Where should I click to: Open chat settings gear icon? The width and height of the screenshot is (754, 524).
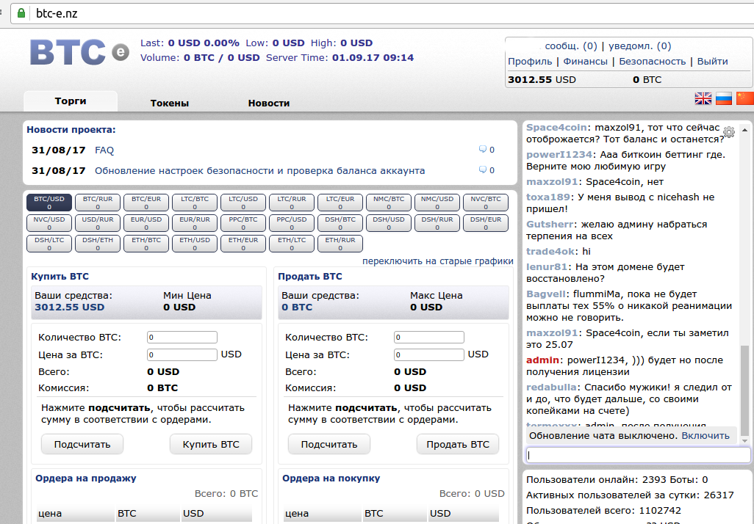pyautogui.click(x=728, y=132)
